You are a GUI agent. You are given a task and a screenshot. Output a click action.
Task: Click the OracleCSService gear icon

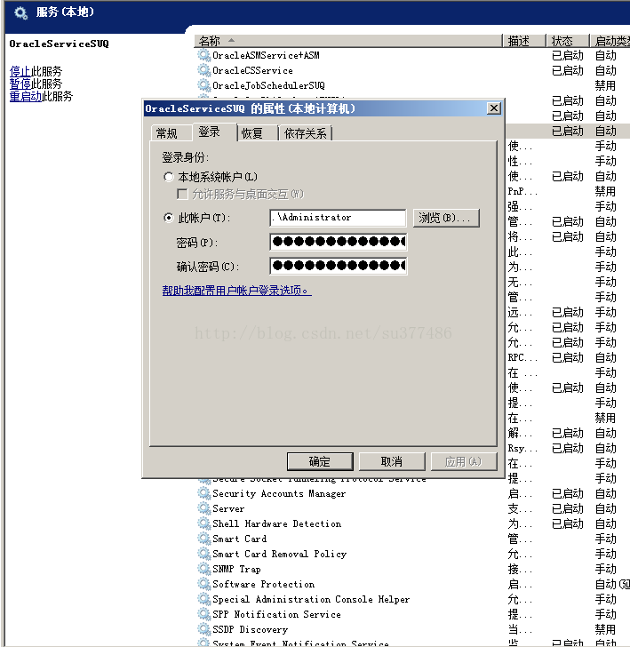(203, 70)
